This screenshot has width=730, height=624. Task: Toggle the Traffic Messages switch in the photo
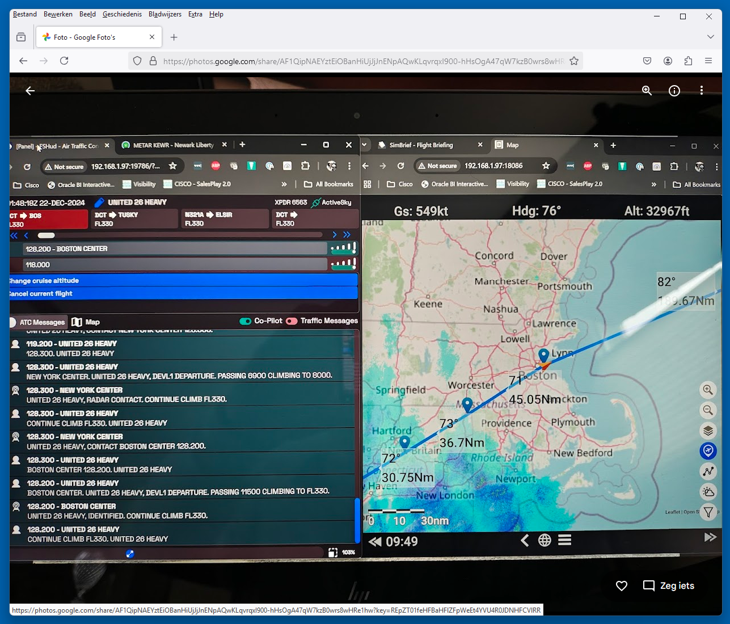pos(292,321)
